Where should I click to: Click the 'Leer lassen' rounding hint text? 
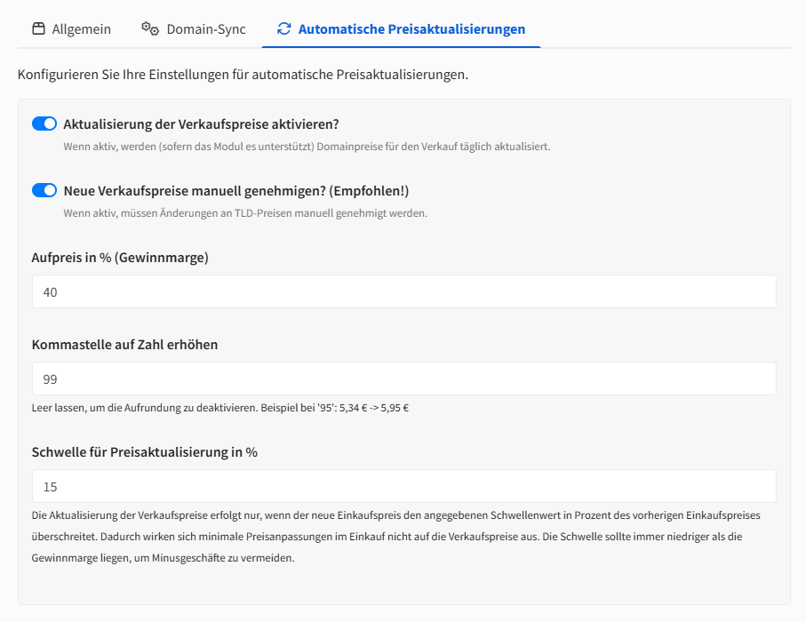[x=219, y=408]
